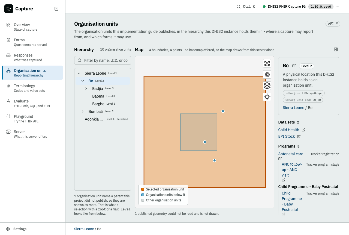Click Sierra Leone in bottom breadcrumb

84,229
